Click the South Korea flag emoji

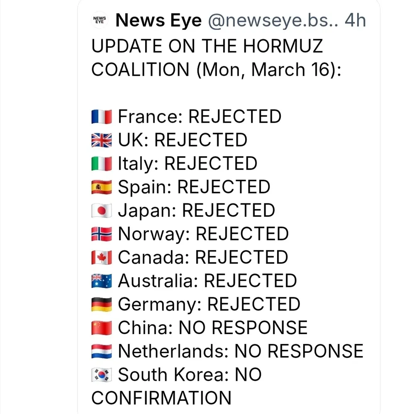(102, 375)
